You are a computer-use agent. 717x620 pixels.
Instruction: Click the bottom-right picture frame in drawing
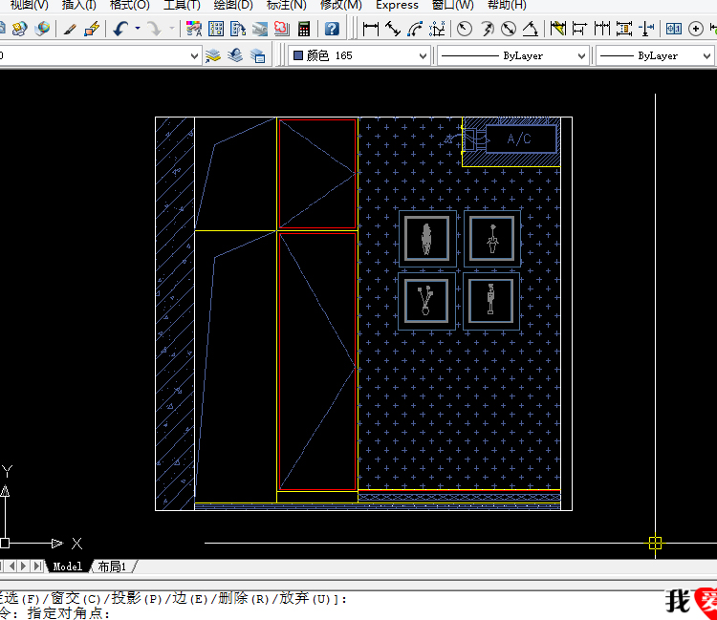[491, 301]
